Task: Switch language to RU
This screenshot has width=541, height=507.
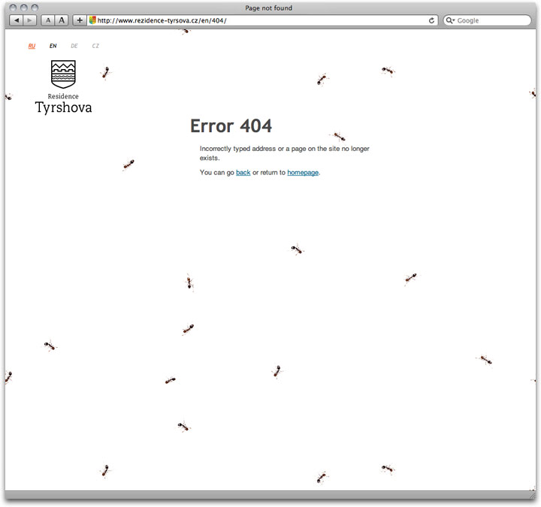Action: pos(32,46)
